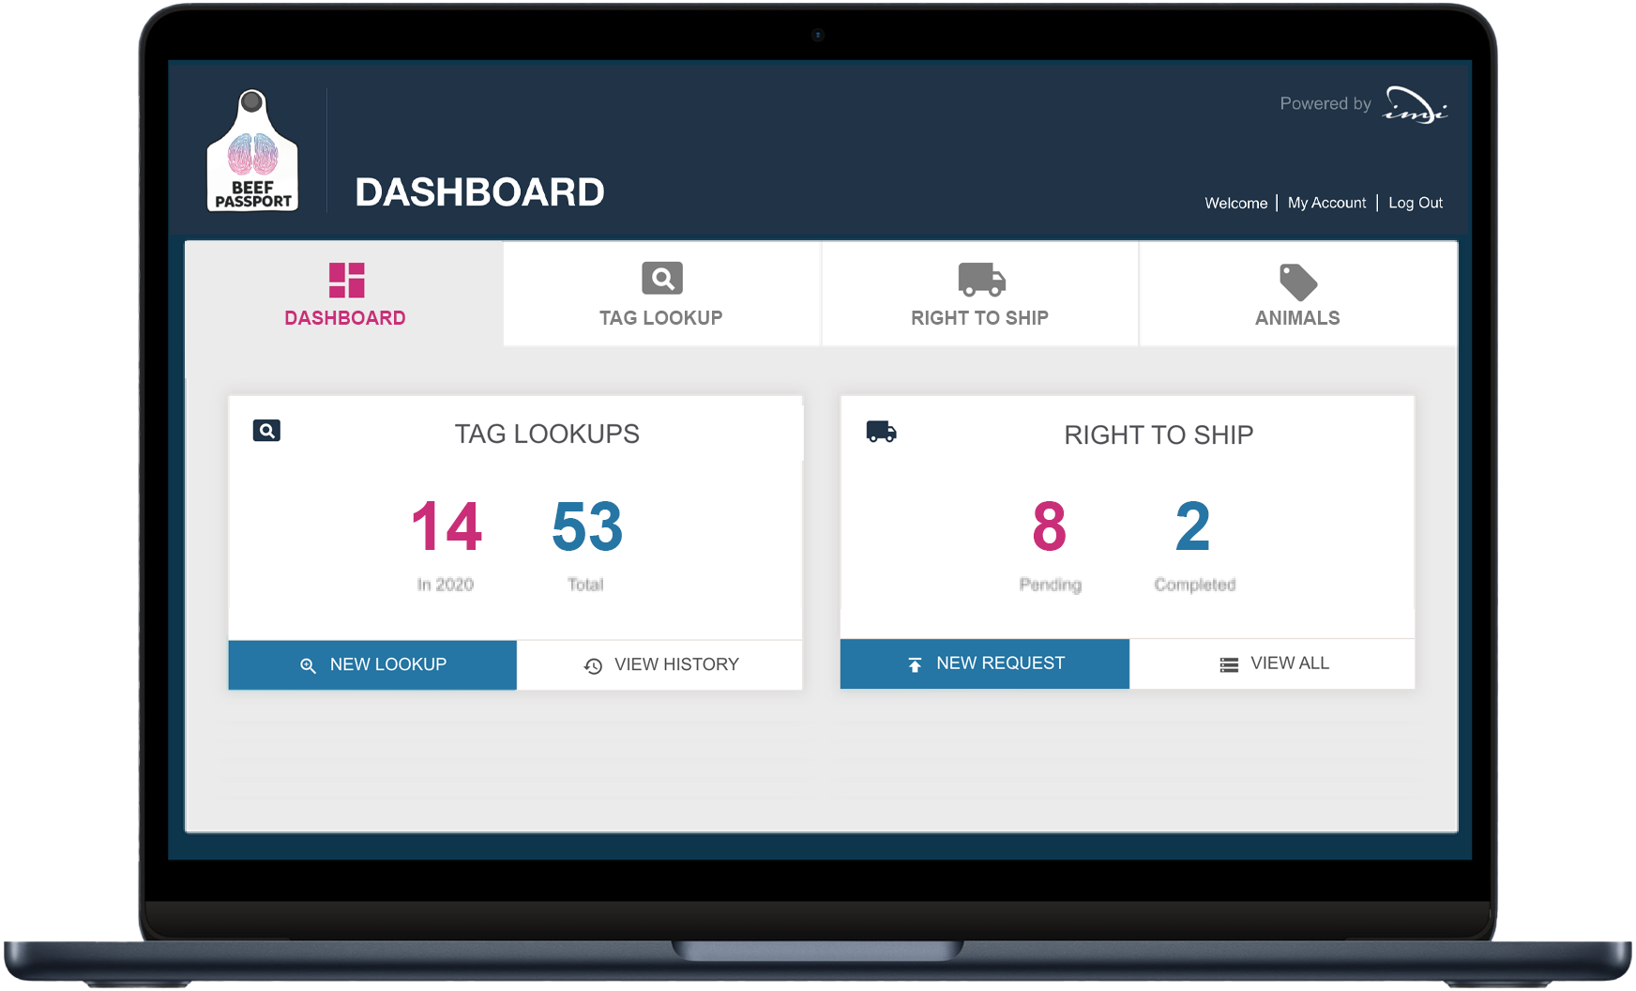Click the search icon in Tag Lookups card
Viewport: 1636px width, 991px height.
(x=266, y=431)
